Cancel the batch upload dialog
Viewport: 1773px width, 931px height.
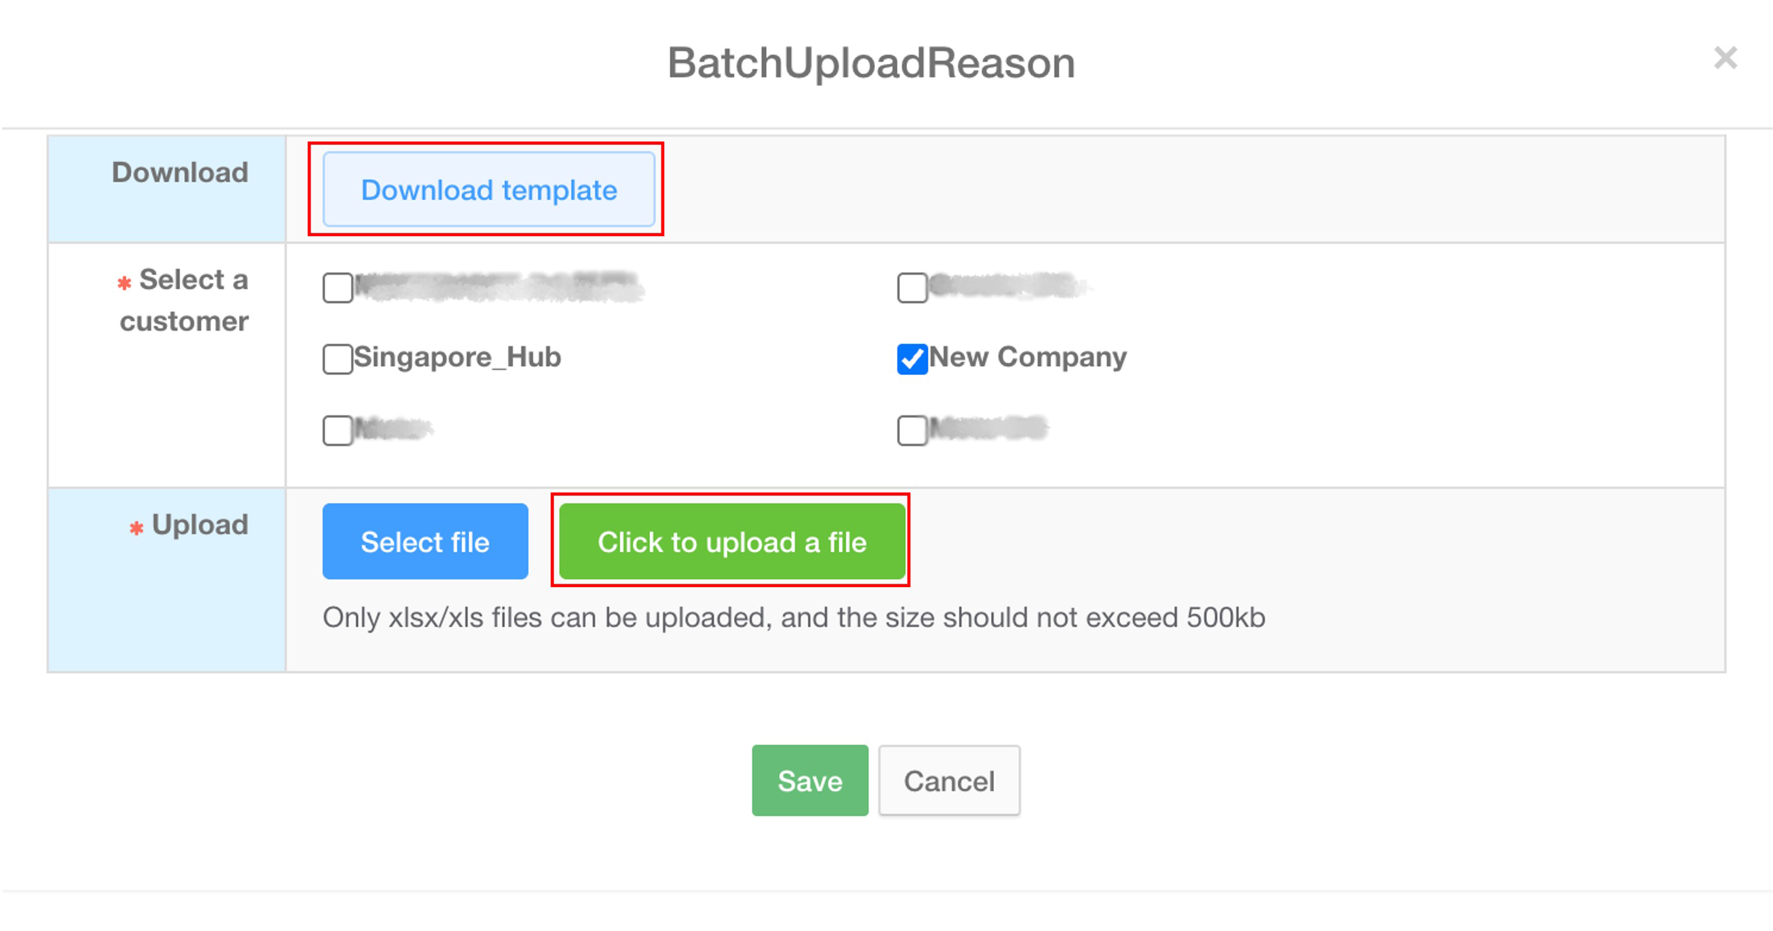coord(949,780)
